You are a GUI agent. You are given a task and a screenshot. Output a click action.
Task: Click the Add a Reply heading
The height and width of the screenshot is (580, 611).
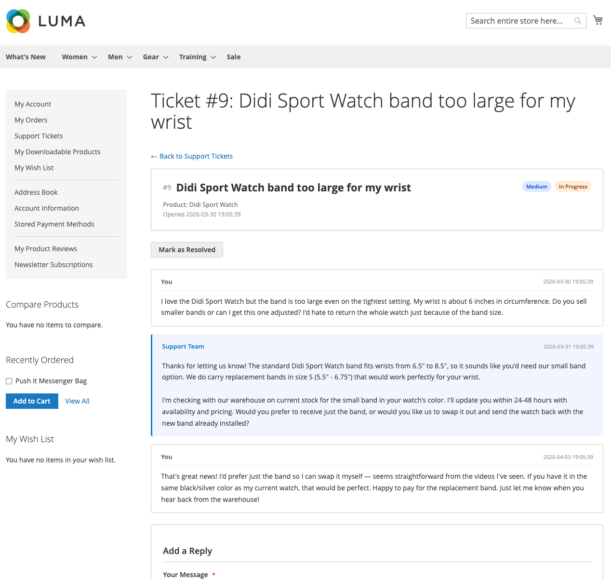point(187,551)
